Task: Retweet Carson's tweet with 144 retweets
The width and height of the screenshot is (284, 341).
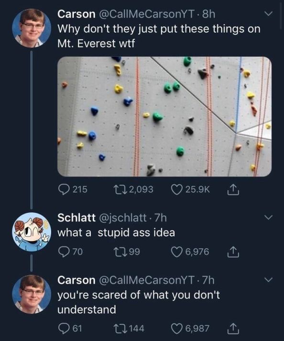Action: point(120,329)
